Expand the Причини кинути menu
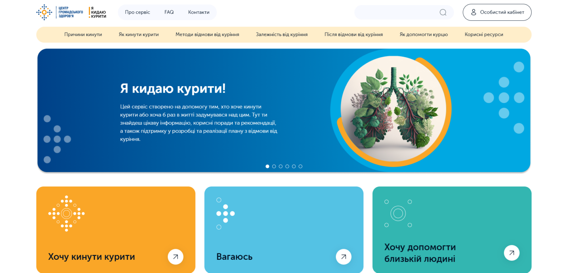 pyautogui.click(x=83, y=35)
